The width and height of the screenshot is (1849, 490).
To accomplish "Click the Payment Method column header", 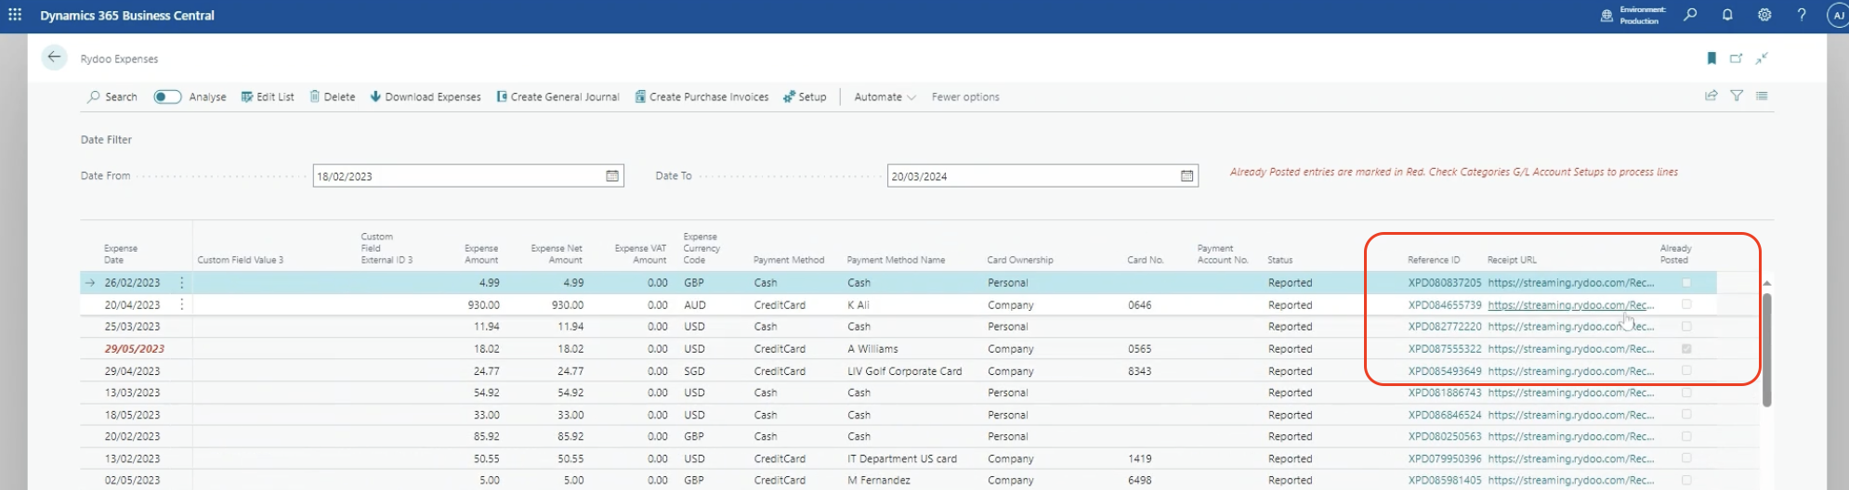I will click(789, 260).
